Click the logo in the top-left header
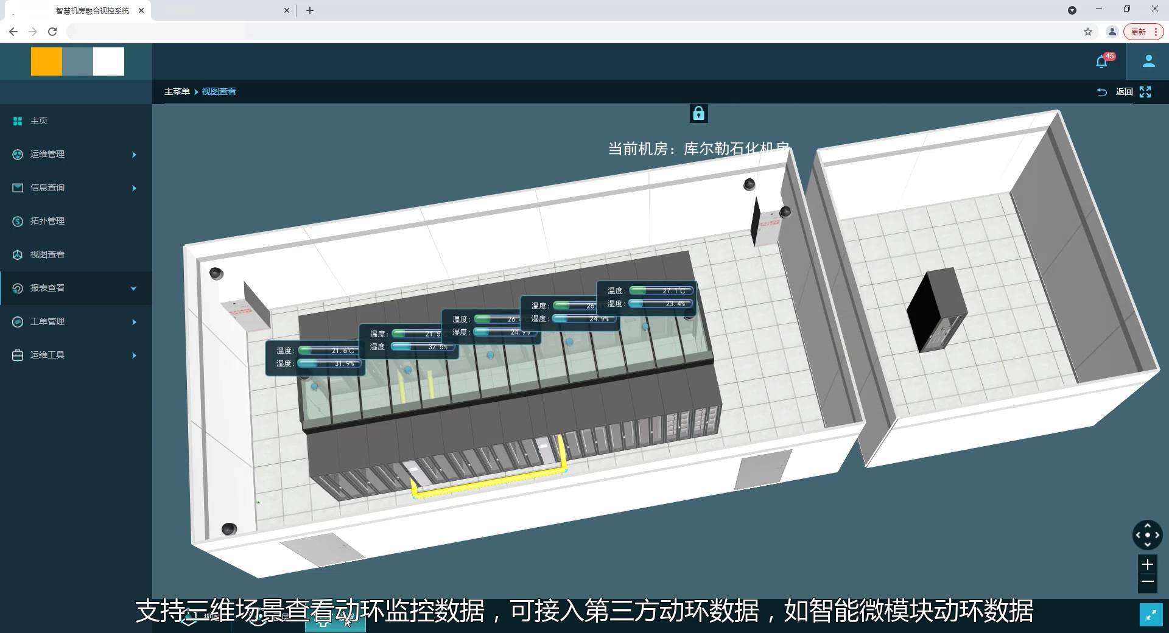1169x633 pixels. 77,61
